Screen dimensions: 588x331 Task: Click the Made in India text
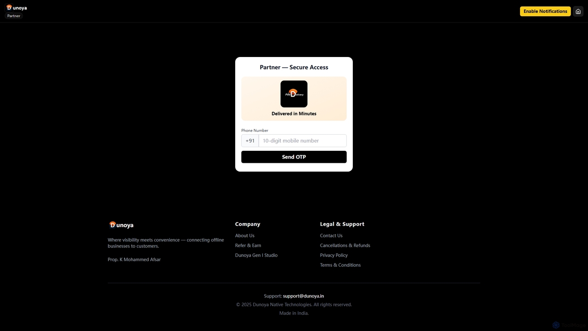(294, 313)
